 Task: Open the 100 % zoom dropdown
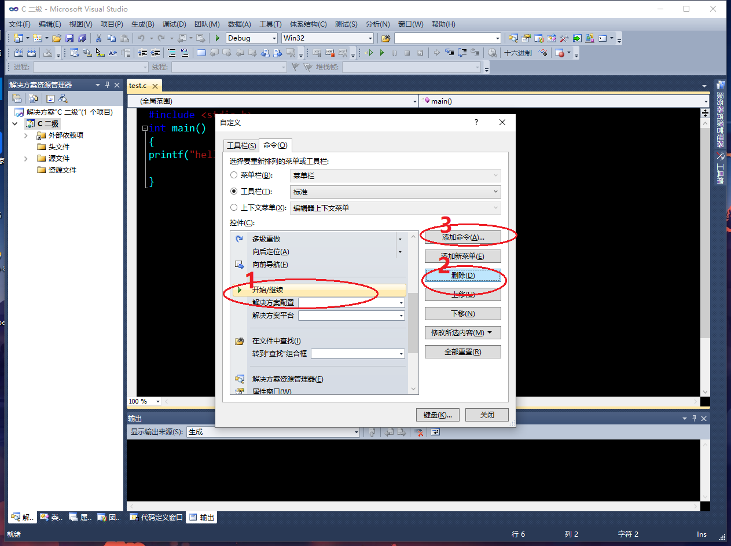[x=158, y=401]
